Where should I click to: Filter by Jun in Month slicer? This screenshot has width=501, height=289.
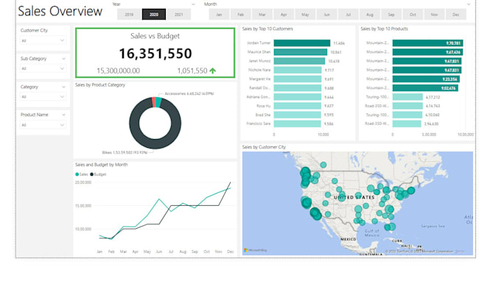[327, 15]
